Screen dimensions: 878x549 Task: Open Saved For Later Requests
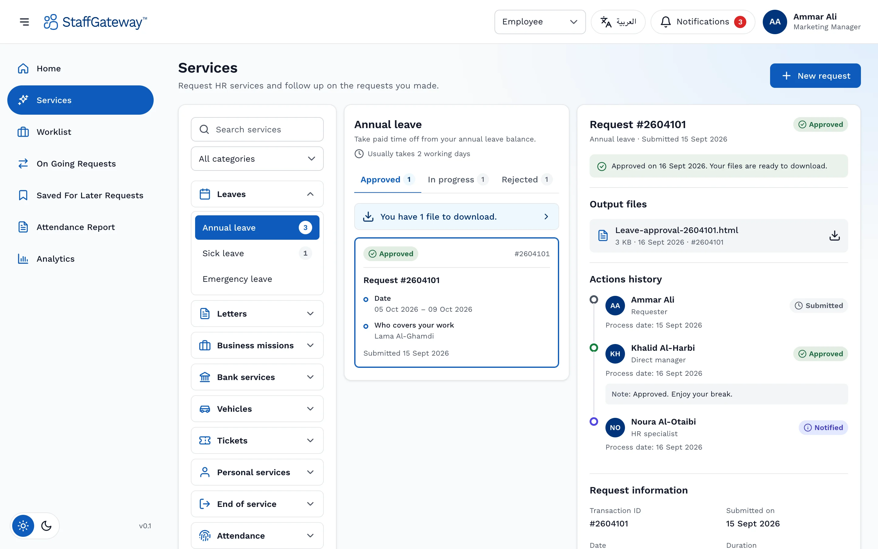pyautogui.click(x=80, y=195)
